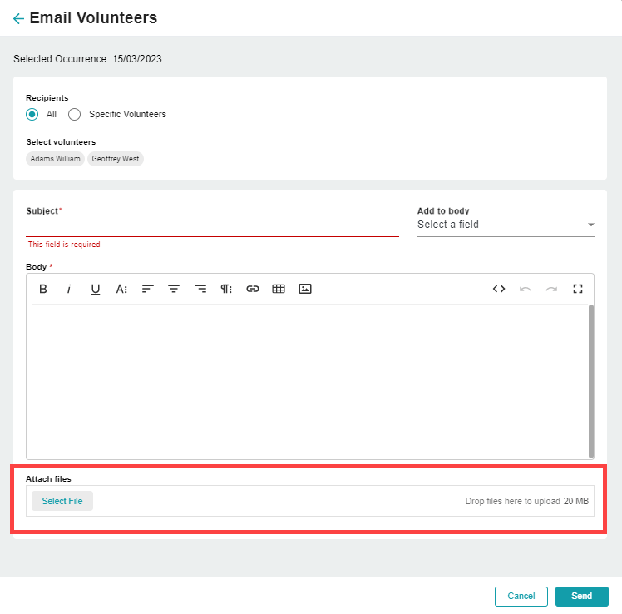The image size is (622, 614).
Task: Focus the Subject input field
Action: (x=212, y=227)
